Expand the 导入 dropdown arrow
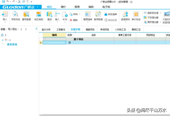Screen dimensions: 170x116 pos(5,22)
